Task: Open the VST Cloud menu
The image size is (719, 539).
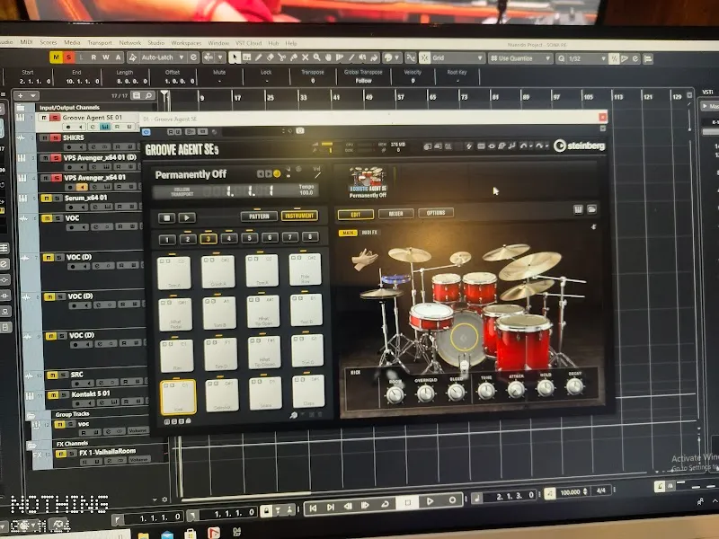Action: 248,43
